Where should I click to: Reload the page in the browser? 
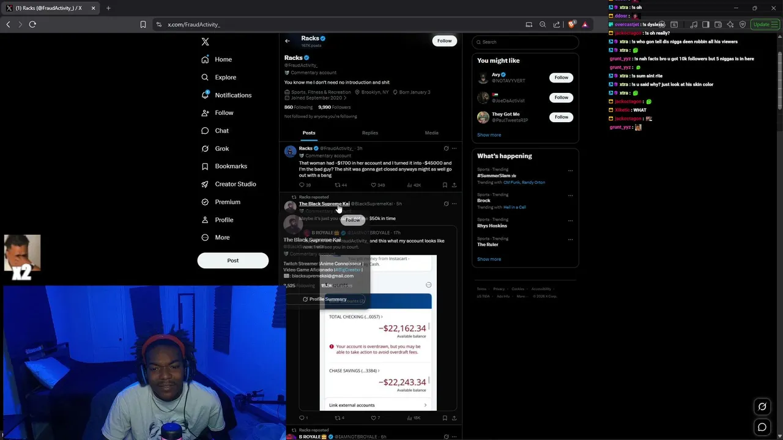tap(32, 24)
